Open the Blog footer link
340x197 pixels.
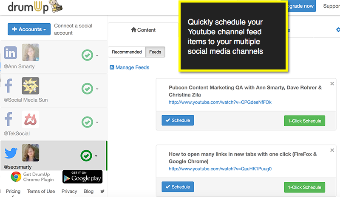click(x=88, y=191)
